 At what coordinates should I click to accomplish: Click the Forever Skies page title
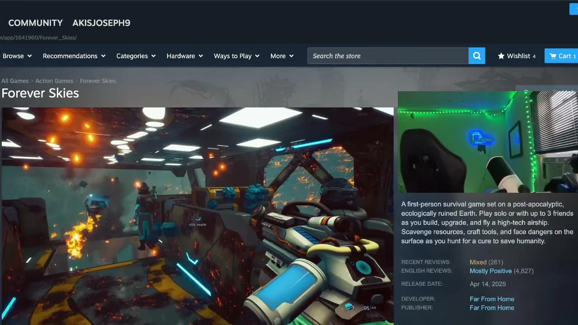(x=40, y=93)
